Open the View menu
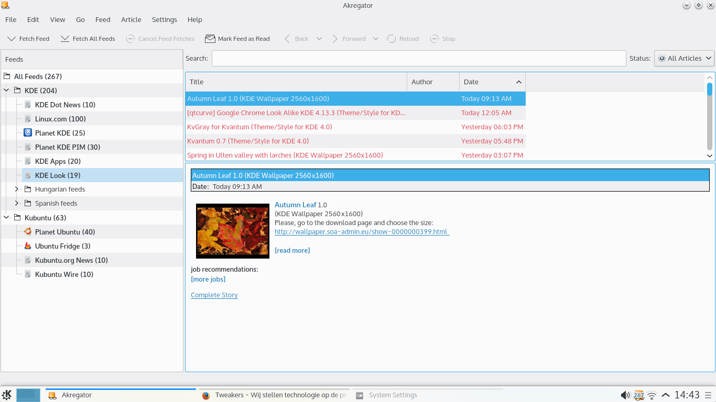This screenshot has height=402, width=716. tap(58, 19)
